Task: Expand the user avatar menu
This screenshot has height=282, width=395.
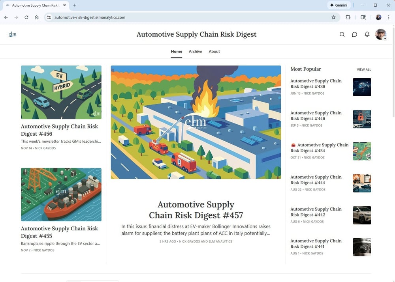Action: pyautogui.click(x=381, y=34)
